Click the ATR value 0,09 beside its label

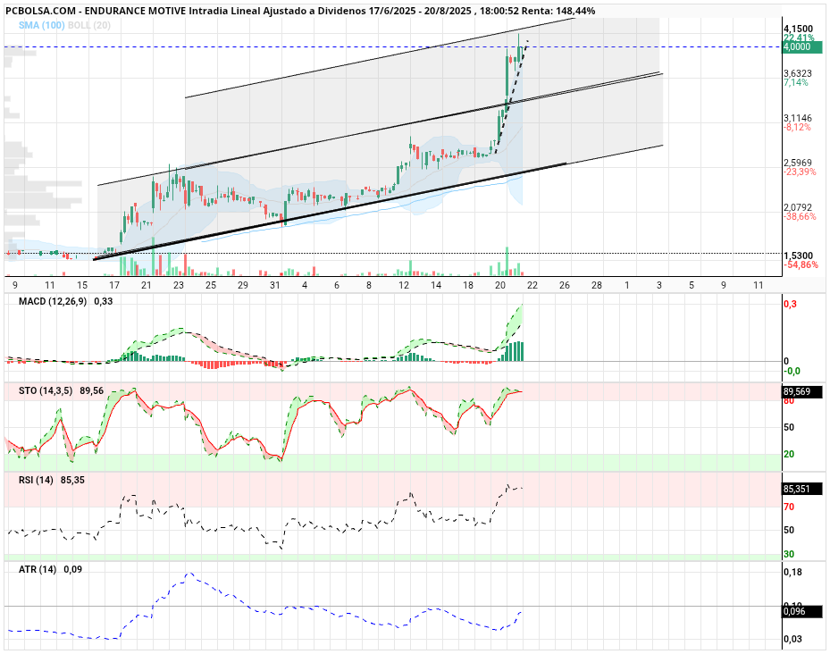click(73, 570)
